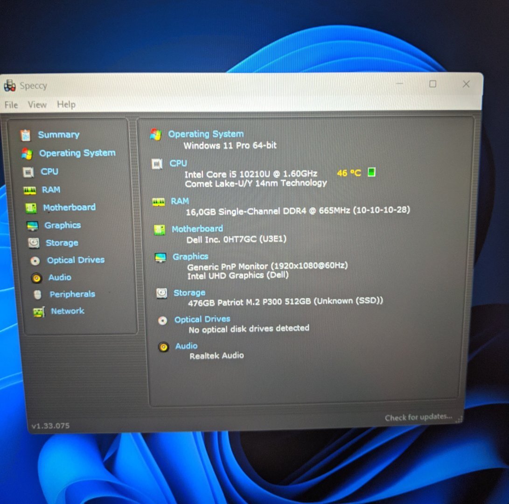Click the Motherboard icon in summary panel
Screen dimensions: 509x504
(x=160, y=230)
